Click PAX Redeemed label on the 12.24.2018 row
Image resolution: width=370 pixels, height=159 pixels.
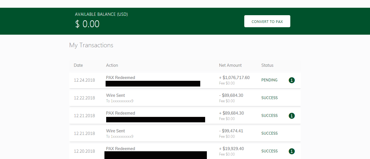tap(120, 78)
